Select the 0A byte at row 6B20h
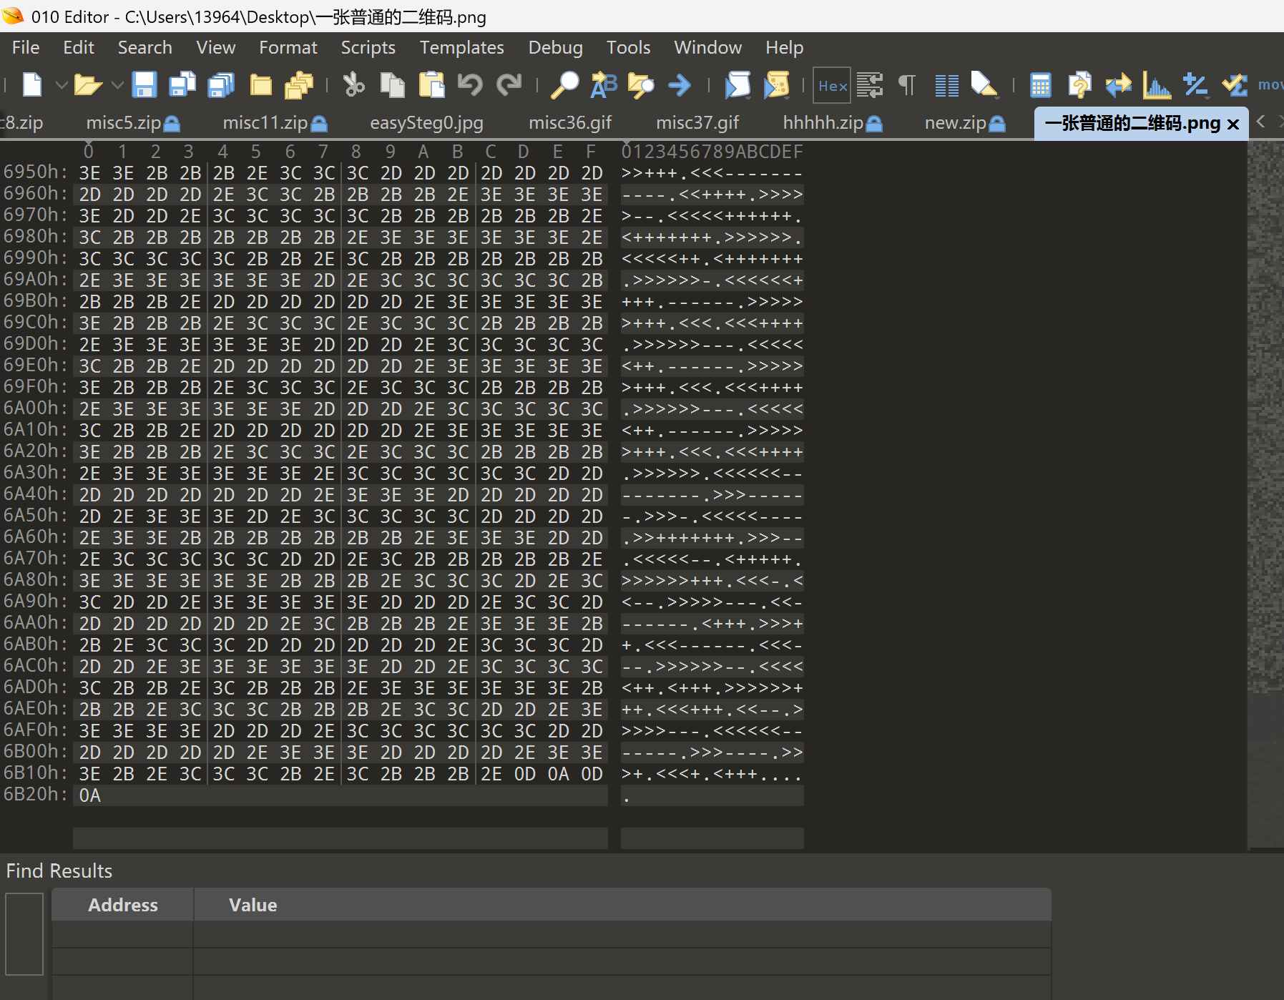Screen dimensions: 1284x1000 [x=90, y=795]
